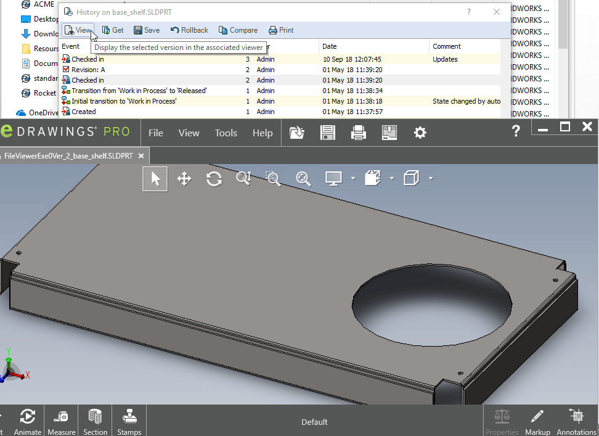Image resolution: width=599 pixels, height=436 pixels.
Task: Click the Save disk icon in eDrawings
Action: (327, 133)
